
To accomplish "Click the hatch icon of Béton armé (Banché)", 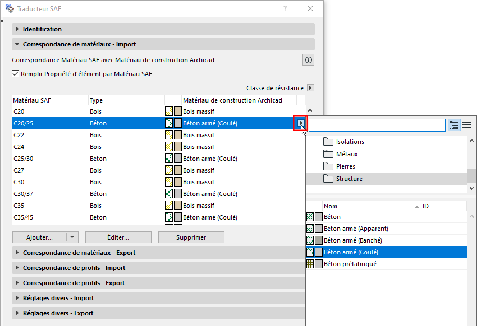I will (310, 240).
